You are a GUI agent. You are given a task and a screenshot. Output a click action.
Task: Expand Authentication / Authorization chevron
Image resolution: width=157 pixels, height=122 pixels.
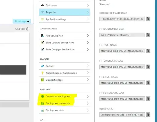[x=88, y=73]
